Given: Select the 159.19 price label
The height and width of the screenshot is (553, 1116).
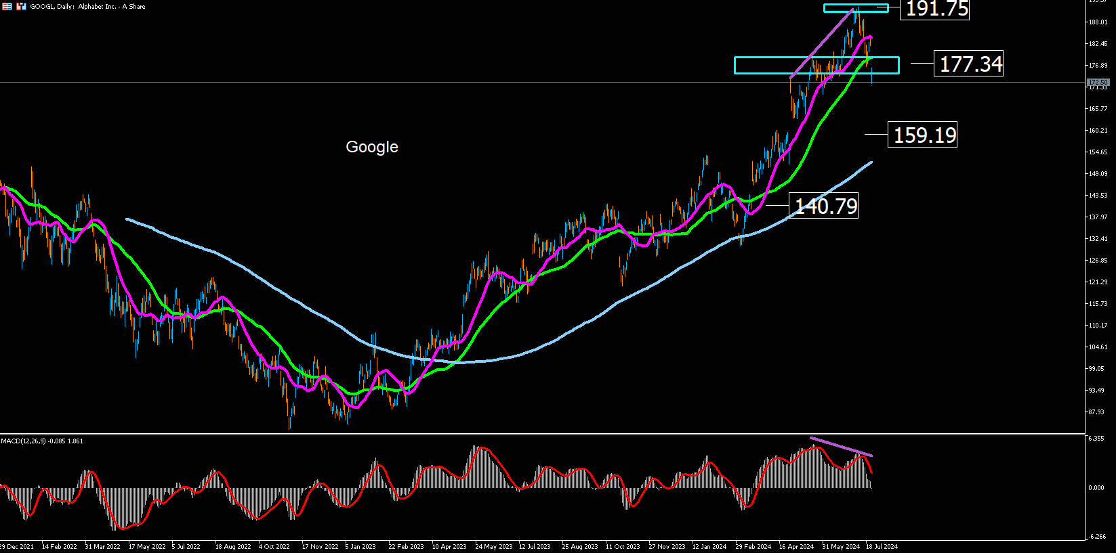Looking at the screenshot, I should click(922, 135).
